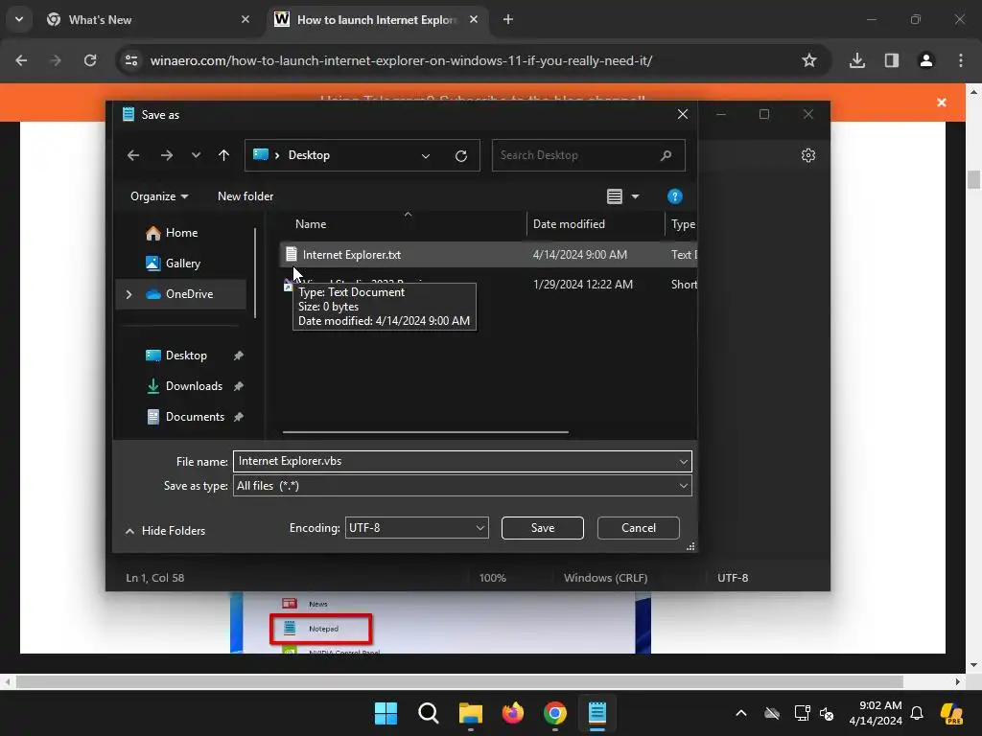Bookmark this page with the star icon
The height and width of the screenshot is (736, 982).
pyautogui.click(x=809, y=60)
